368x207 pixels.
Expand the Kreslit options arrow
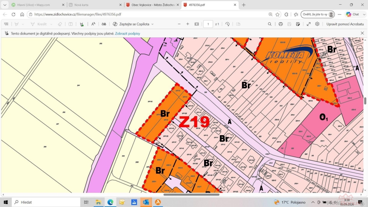[51, 24]
